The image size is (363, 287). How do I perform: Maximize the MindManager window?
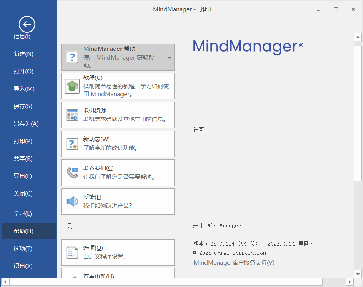click(336, 9)
